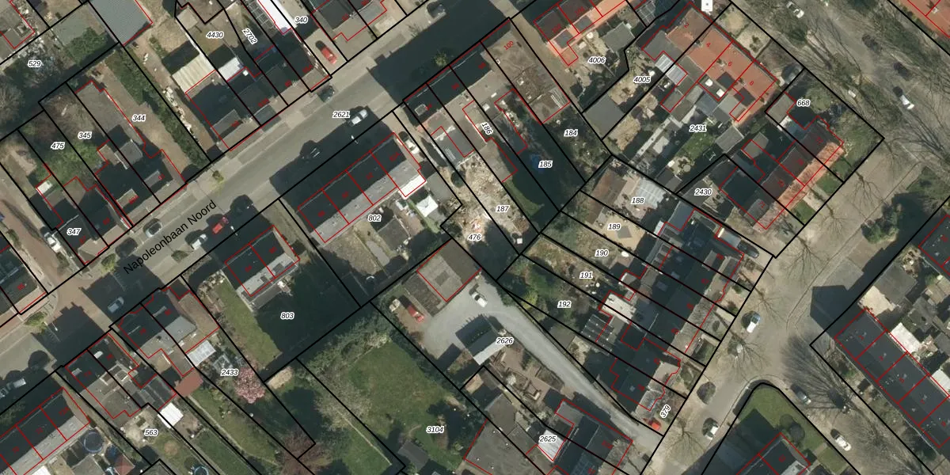Click the parcel label 4430
The height and width of the screenshot is (475, 950).
pyautogui.click(x=215, y=36)
